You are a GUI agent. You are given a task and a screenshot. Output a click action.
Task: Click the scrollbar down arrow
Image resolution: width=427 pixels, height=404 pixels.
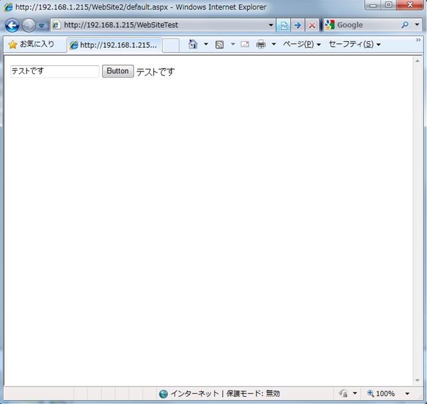pyautogui.click(x=418, y=380)
